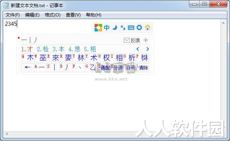Viewport: 230px width, 141px height.
Task: Toggle Chinese input mode 中
Action: [107, 28]
